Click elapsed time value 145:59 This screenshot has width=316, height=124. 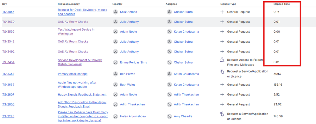[x=278, y=116]
